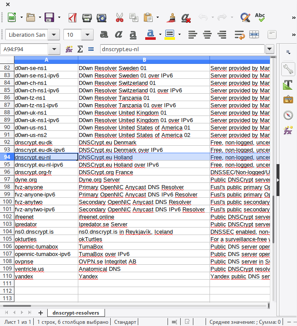The height and width of the screenshot is (326, 297).
Task: Expand the Name Box dropdown
Action: pyautogui.click(x=54, y=49)
